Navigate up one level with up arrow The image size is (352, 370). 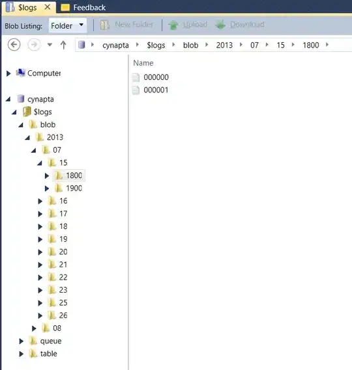63,45
